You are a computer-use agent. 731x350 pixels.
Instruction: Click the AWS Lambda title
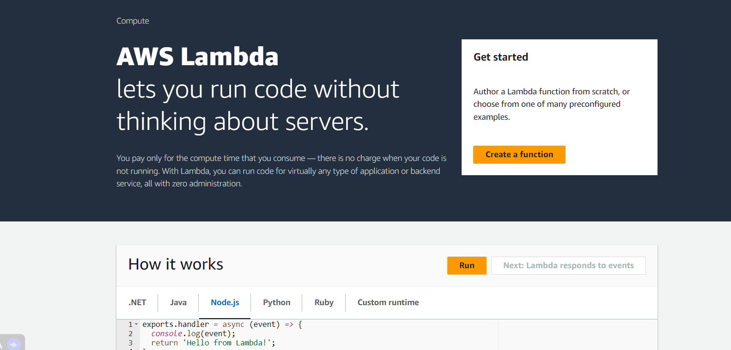click(197, 56)
